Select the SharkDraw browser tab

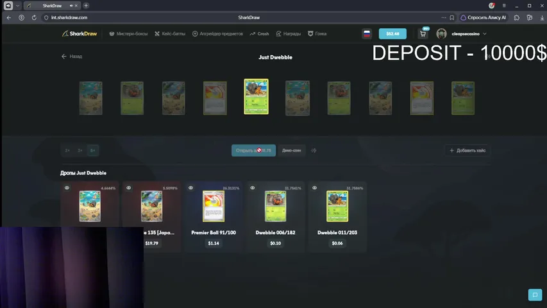(x=52, y=6)
